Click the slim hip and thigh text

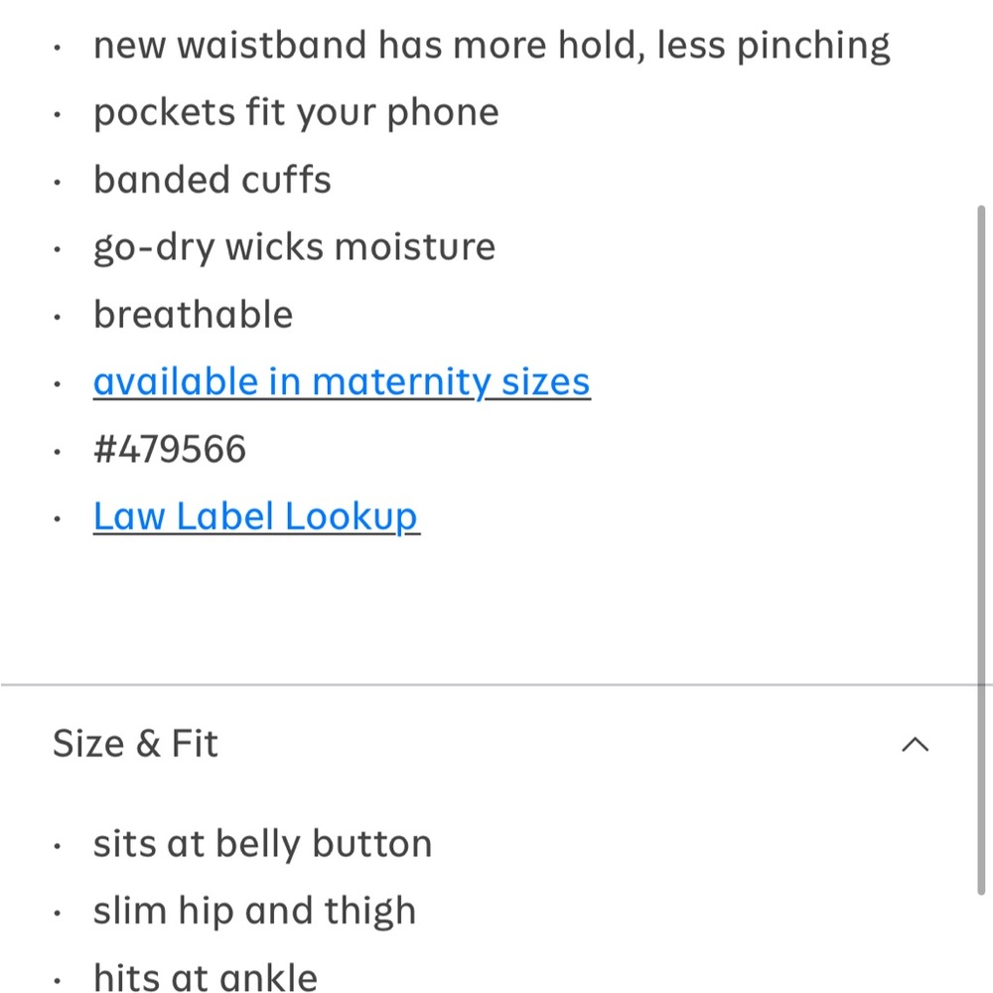click(254, 912)
